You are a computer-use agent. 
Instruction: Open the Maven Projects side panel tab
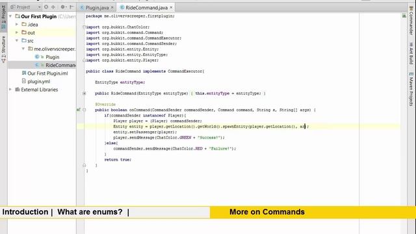coord(411,89)
